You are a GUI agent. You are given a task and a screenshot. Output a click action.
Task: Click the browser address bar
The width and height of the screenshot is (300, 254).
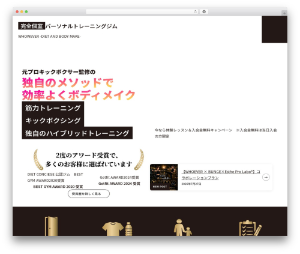[x=142, y=12]
